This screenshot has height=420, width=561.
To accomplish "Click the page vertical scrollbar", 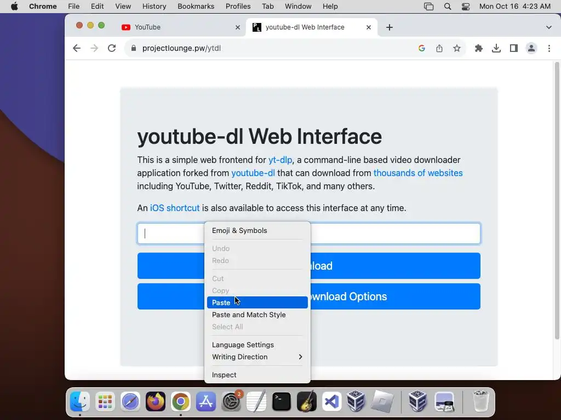I will (x=557, y=201).
